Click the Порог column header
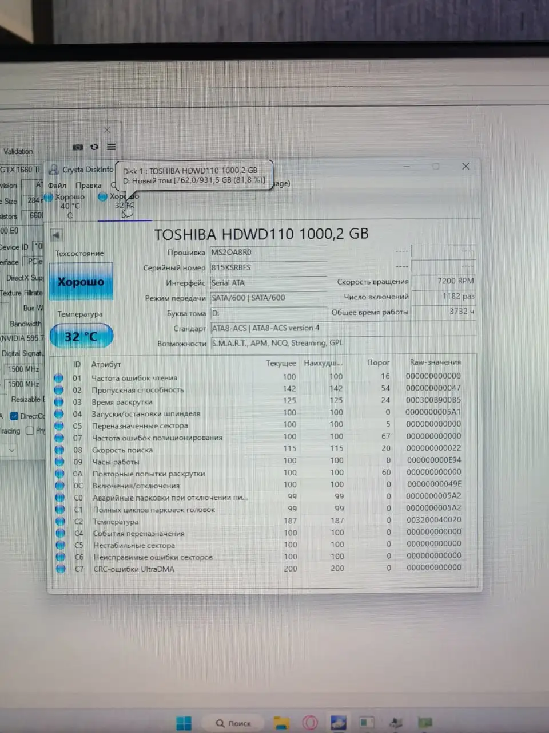The height and width of the screenshot is (733, 549). click(379, 362)
